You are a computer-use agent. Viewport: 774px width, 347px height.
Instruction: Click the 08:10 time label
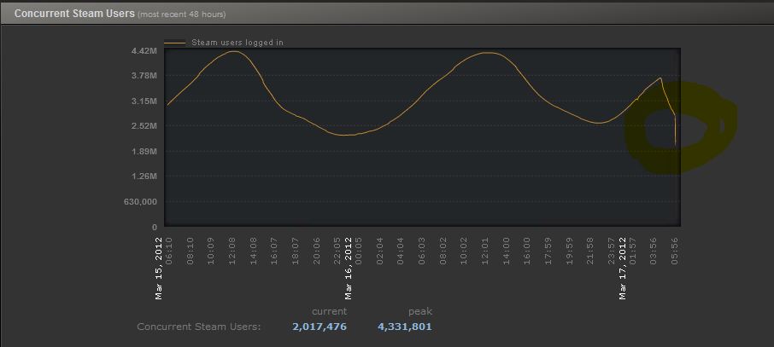(x=190, y=252)
